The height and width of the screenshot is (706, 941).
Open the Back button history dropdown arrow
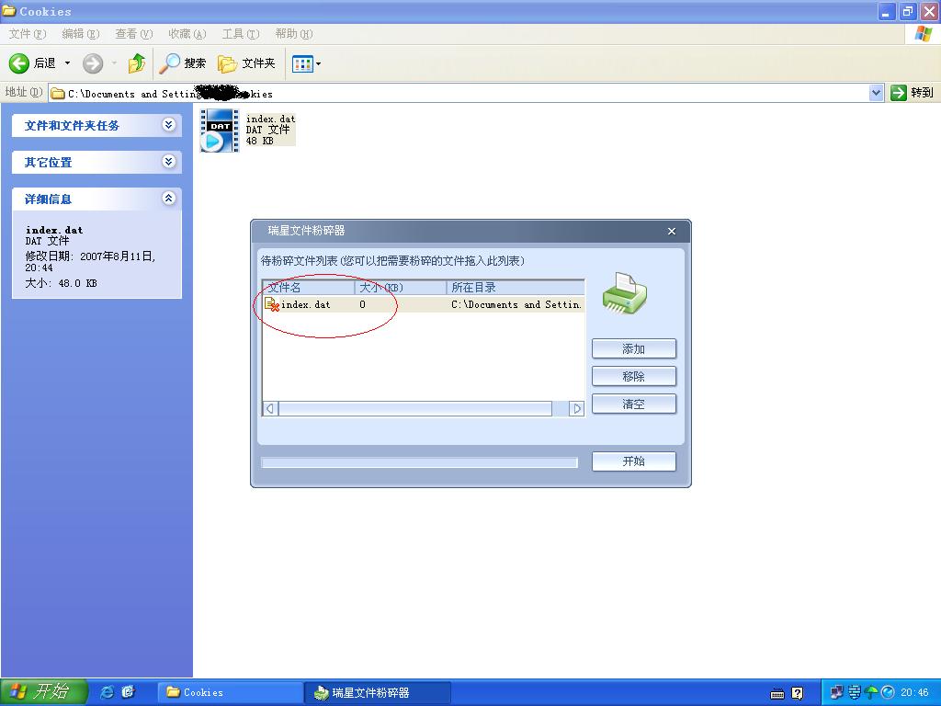67,63
